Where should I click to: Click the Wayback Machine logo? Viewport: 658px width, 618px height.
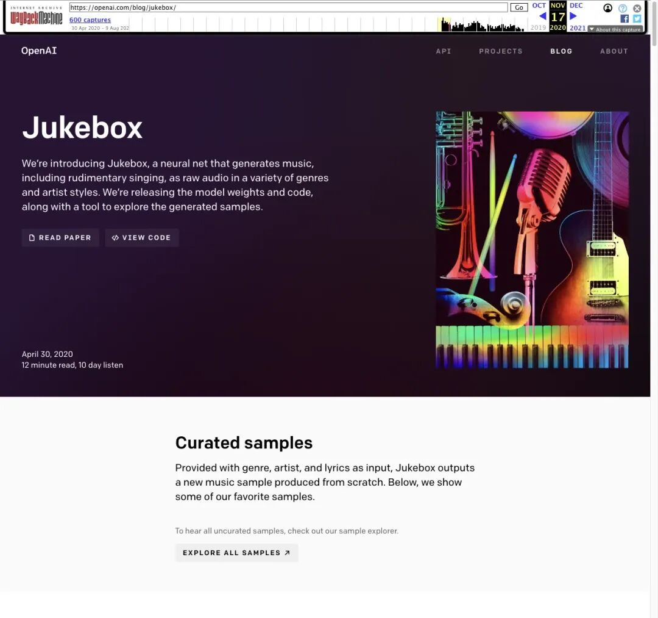pyautogui.click(x=36, y=16)
